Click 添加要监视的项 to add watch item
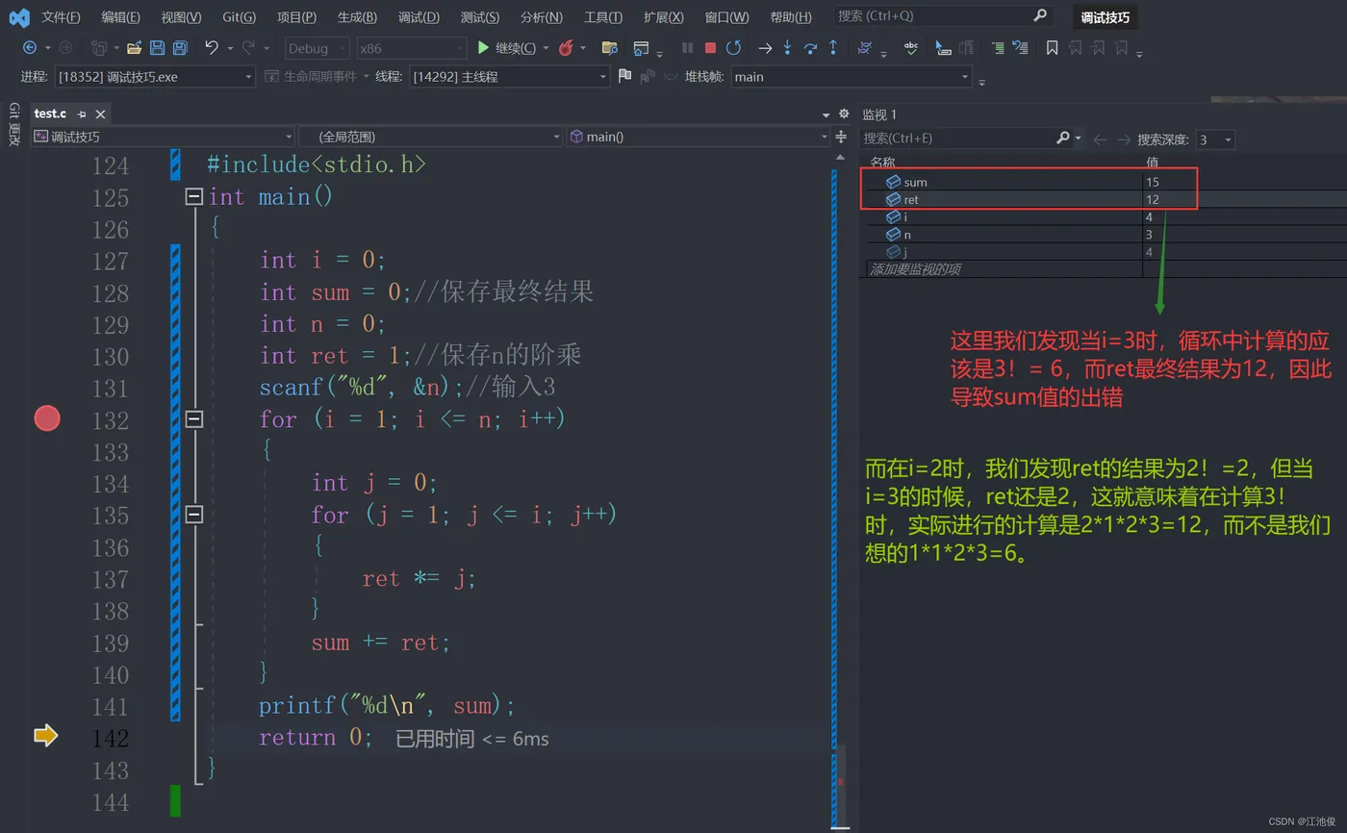Viewport: 1347px width, 833px height. [x=915, y=269]
